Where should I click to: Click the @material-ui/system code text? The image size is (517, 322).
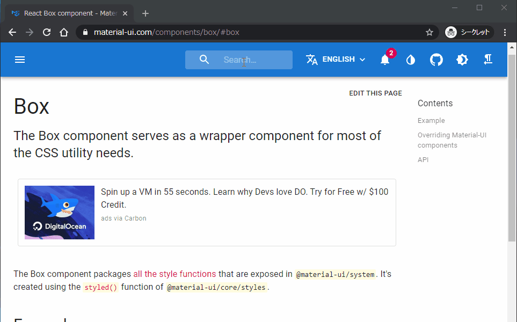(x=336, y=275)
